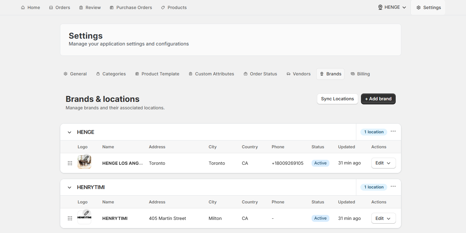Open Purchase Orders page
Image resolution: width=466 pixels, height=233 pixels.
tap(131, 7)
